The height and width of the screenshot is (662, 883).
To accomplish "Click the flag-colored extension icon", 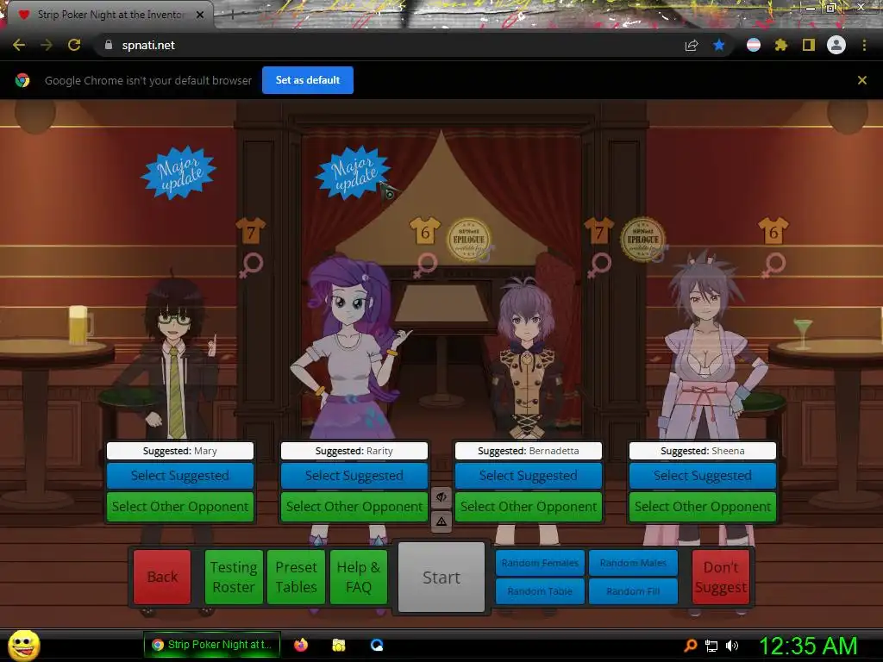I will tap(754, 45).
